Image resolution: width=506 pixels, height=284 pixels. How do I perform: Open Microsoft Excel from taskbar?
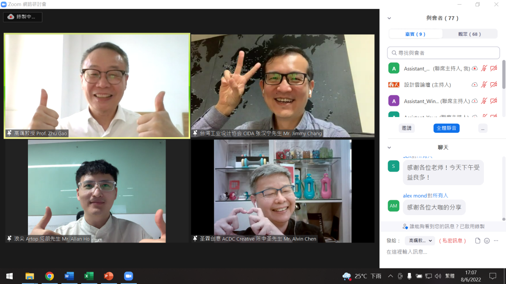(x=89, y=276)
